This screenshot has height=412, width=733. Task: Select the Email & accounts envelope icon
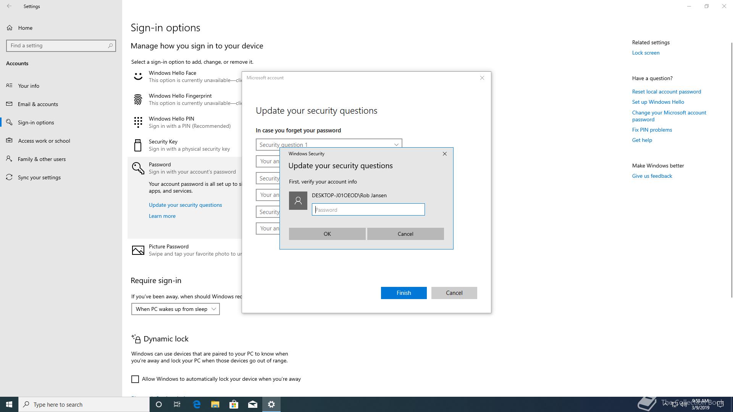click(9, 104)
